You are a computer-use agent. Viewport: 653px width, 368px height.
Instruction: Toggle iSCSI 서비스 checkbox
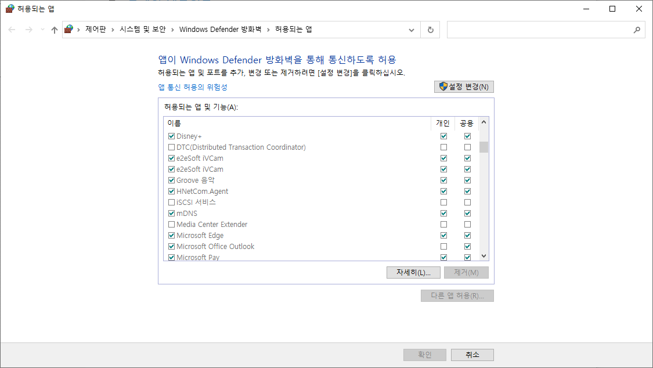click(x=172, y=203)
